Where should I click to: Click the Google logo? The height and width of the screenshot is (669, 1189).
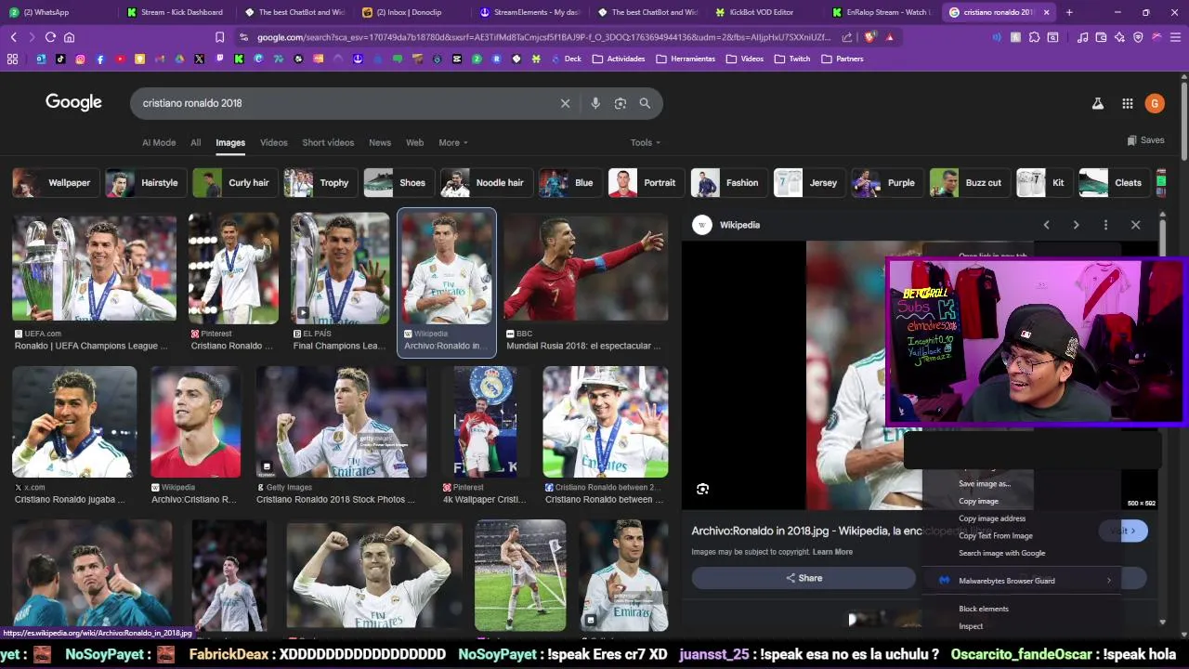[x=73, y=102]
